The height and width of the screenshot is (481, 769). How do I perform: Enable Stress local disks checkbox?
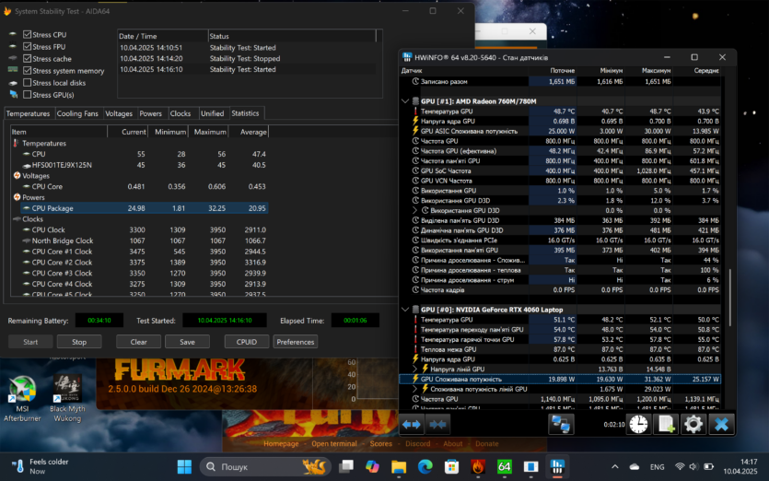[28, 82]
